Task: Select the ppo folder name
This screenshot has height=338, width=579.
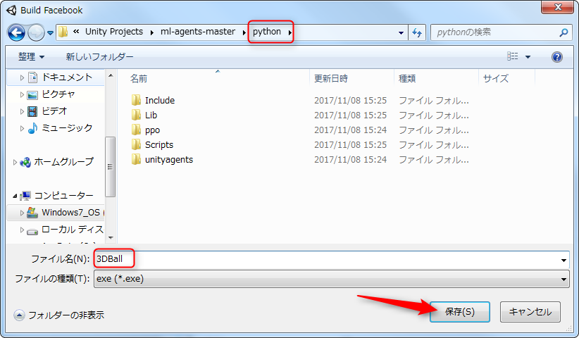Action: 153,130
